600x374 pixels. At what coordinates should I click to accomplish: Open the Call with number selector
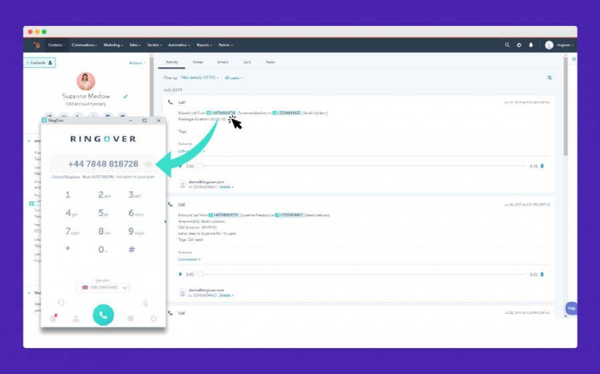point(103,287)
